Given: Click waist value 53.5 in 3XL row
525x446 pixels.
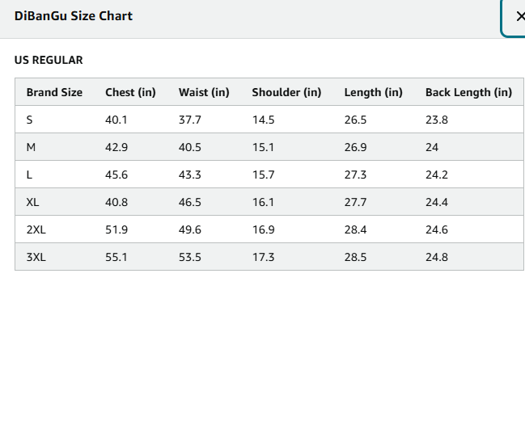Looking at the screenshot, I should pyautogui.click(x=190, y=257).
